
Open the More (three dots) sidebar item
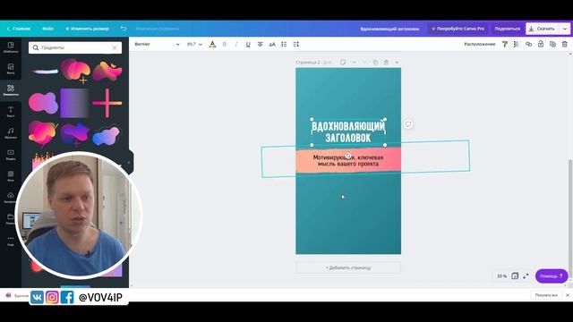click(11, 241)
